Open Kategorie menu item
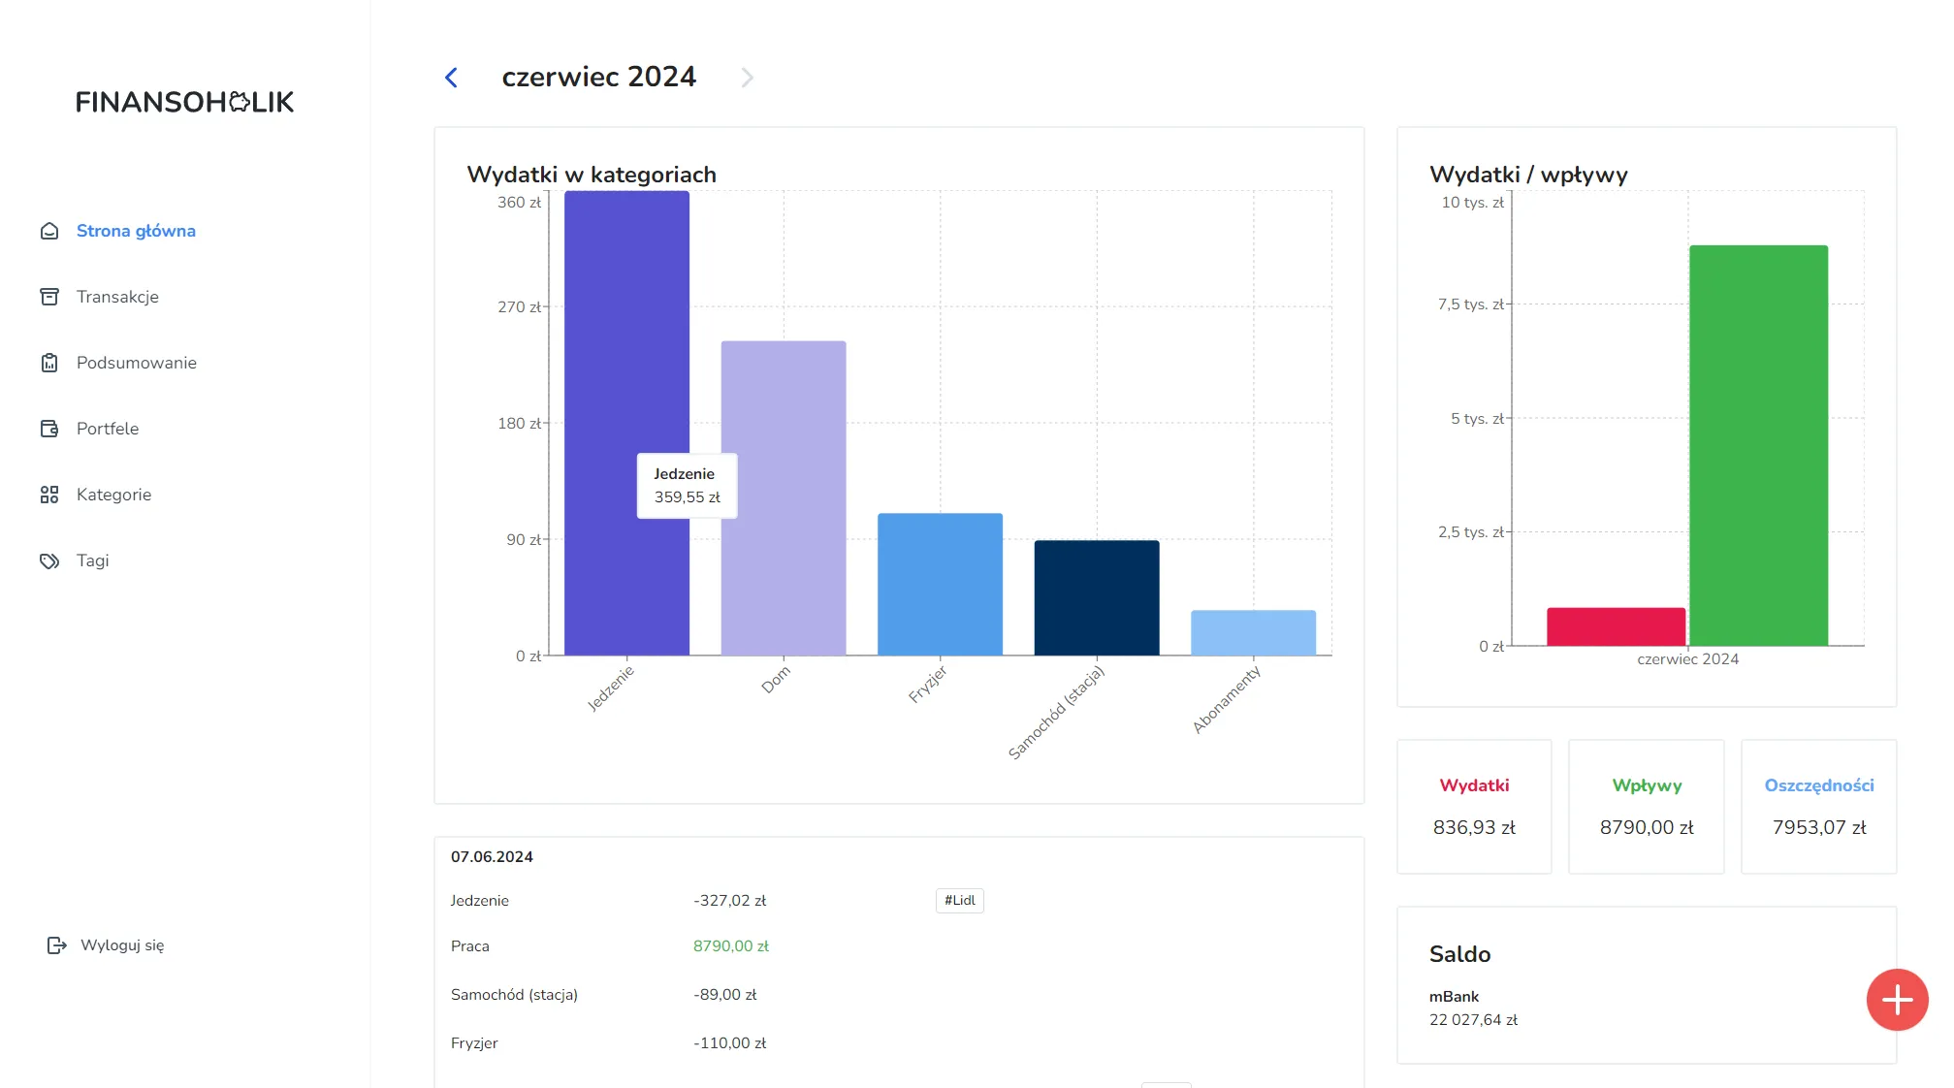This screenshot has width=1954, height=1088. (x=113, y=495)
